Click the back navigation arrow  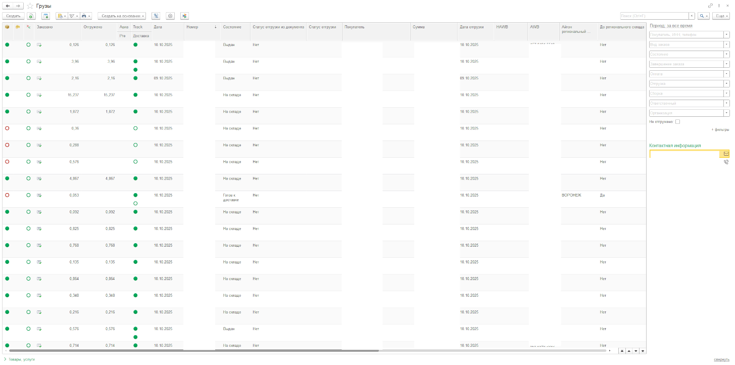[8, 6]
